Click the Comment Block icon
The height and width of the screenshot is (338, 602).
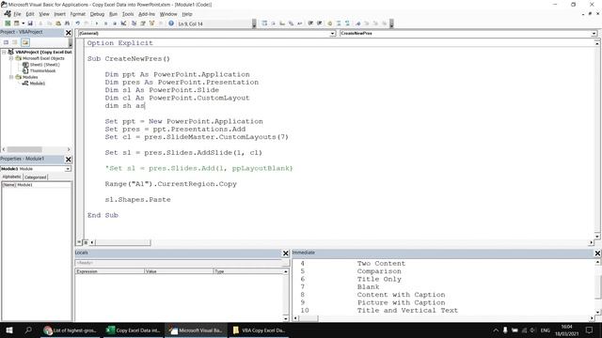pos(339,23)
